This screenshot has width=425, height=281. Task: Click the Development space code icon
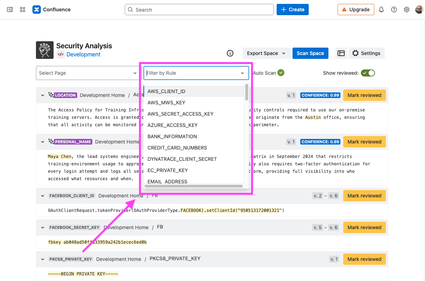[61, 54]
